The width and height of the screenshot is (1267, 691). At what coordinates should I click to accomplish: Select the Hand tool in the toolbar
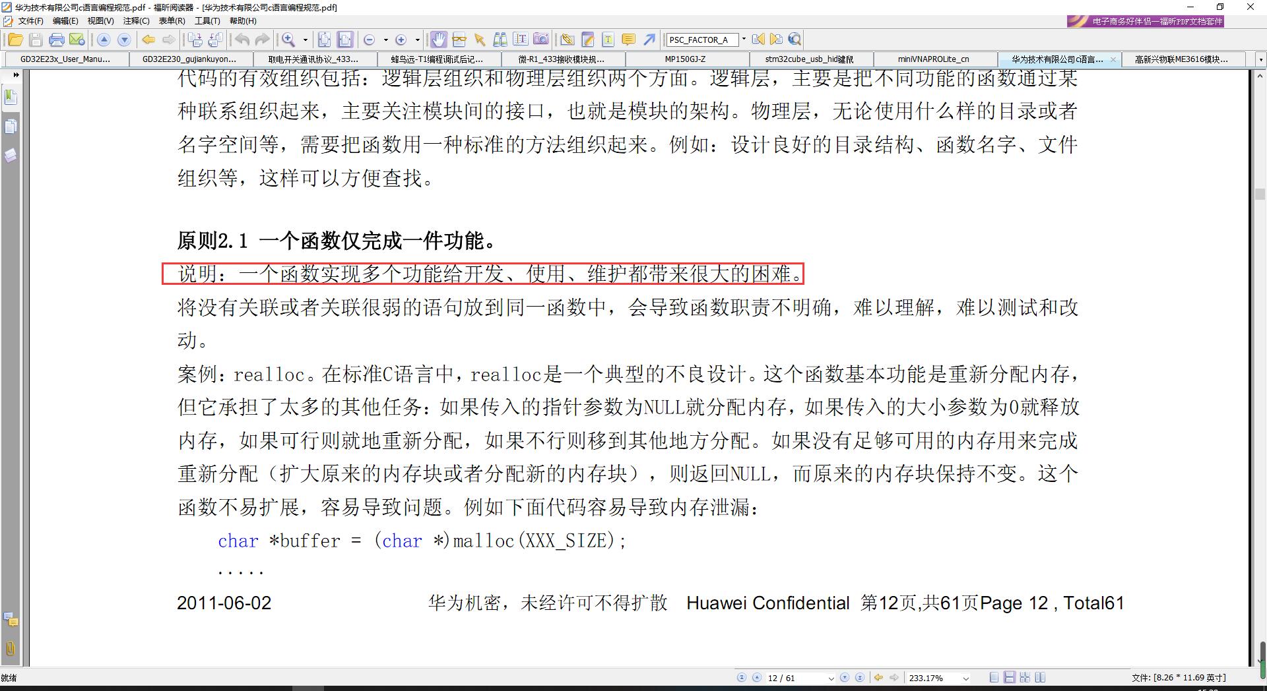coord(438,40)
